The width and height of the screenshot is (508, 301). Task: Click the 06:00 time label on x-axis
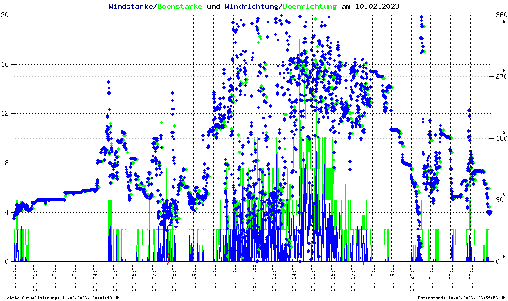[x=134, y=278]
